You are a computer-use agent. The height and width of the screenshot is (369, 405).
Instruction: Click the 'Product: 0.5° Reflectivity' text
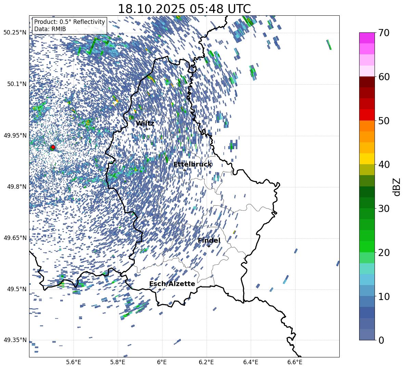(x=69, y=22)
